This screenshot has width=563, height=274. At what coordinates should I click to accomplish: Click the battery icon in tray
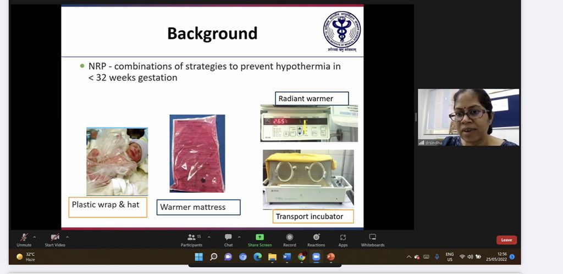[478, 257]
